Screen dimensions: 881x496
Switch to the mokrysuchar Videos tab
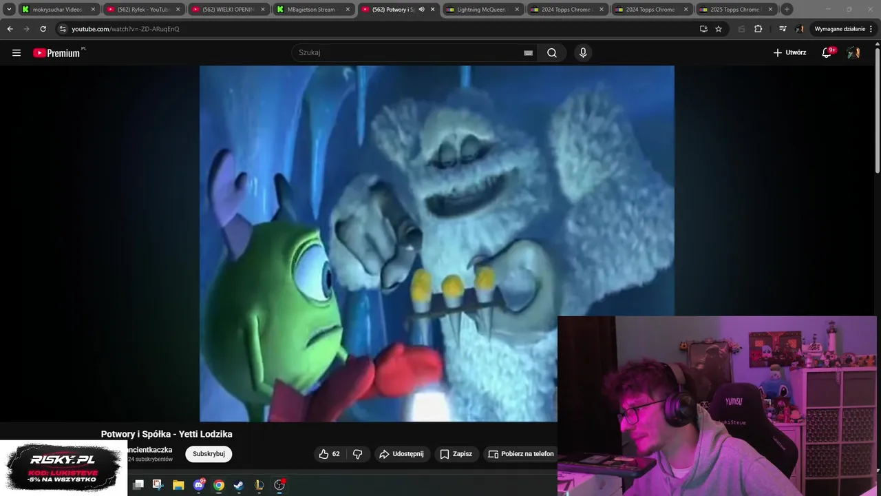click(57, 10)
